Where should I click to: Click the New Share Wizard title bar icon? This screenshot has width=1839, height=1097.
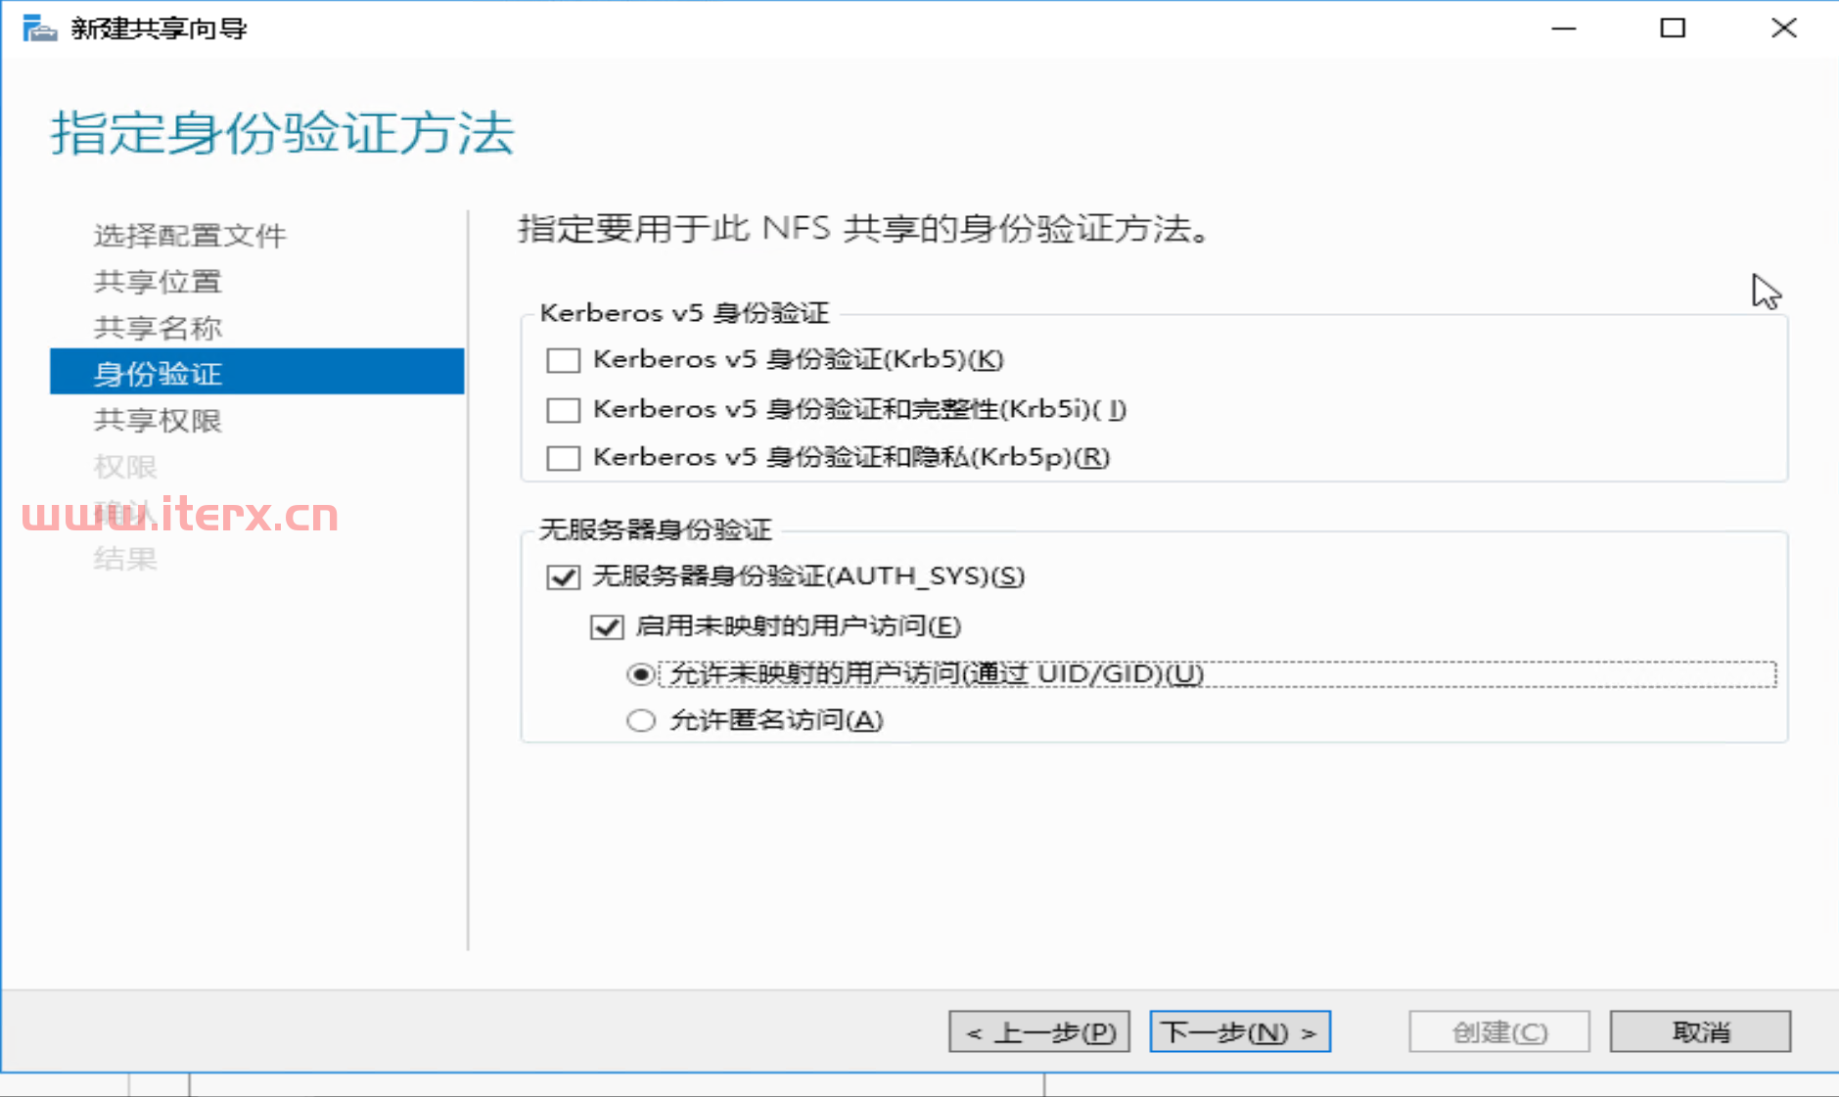(x=39, y=28)
